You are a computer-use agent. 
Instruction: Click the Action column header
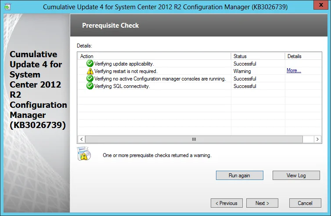(154, 56)
